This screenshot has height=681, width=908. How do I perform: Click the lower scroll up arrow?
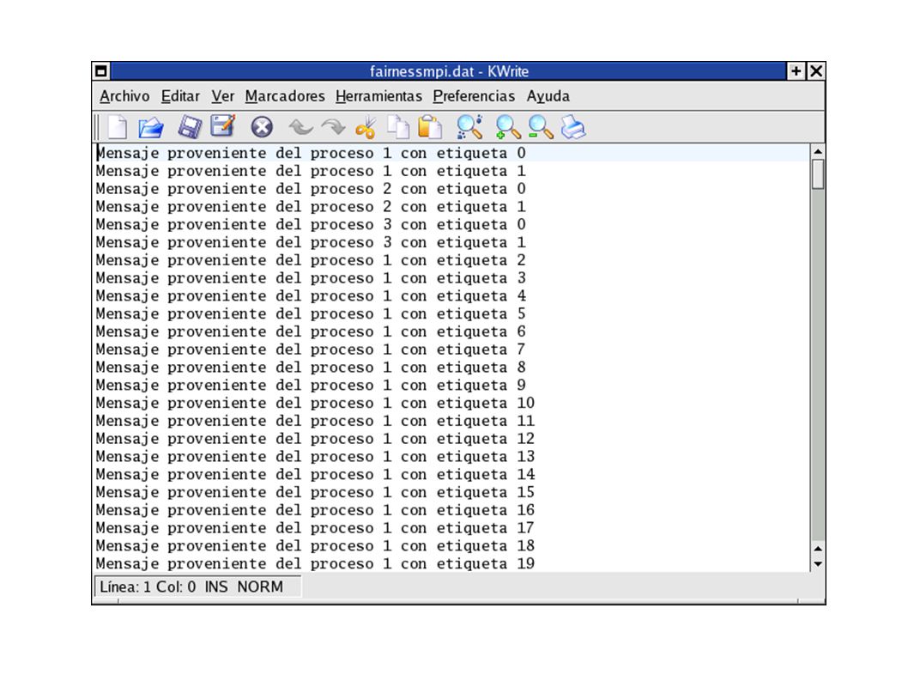point(818,548)
